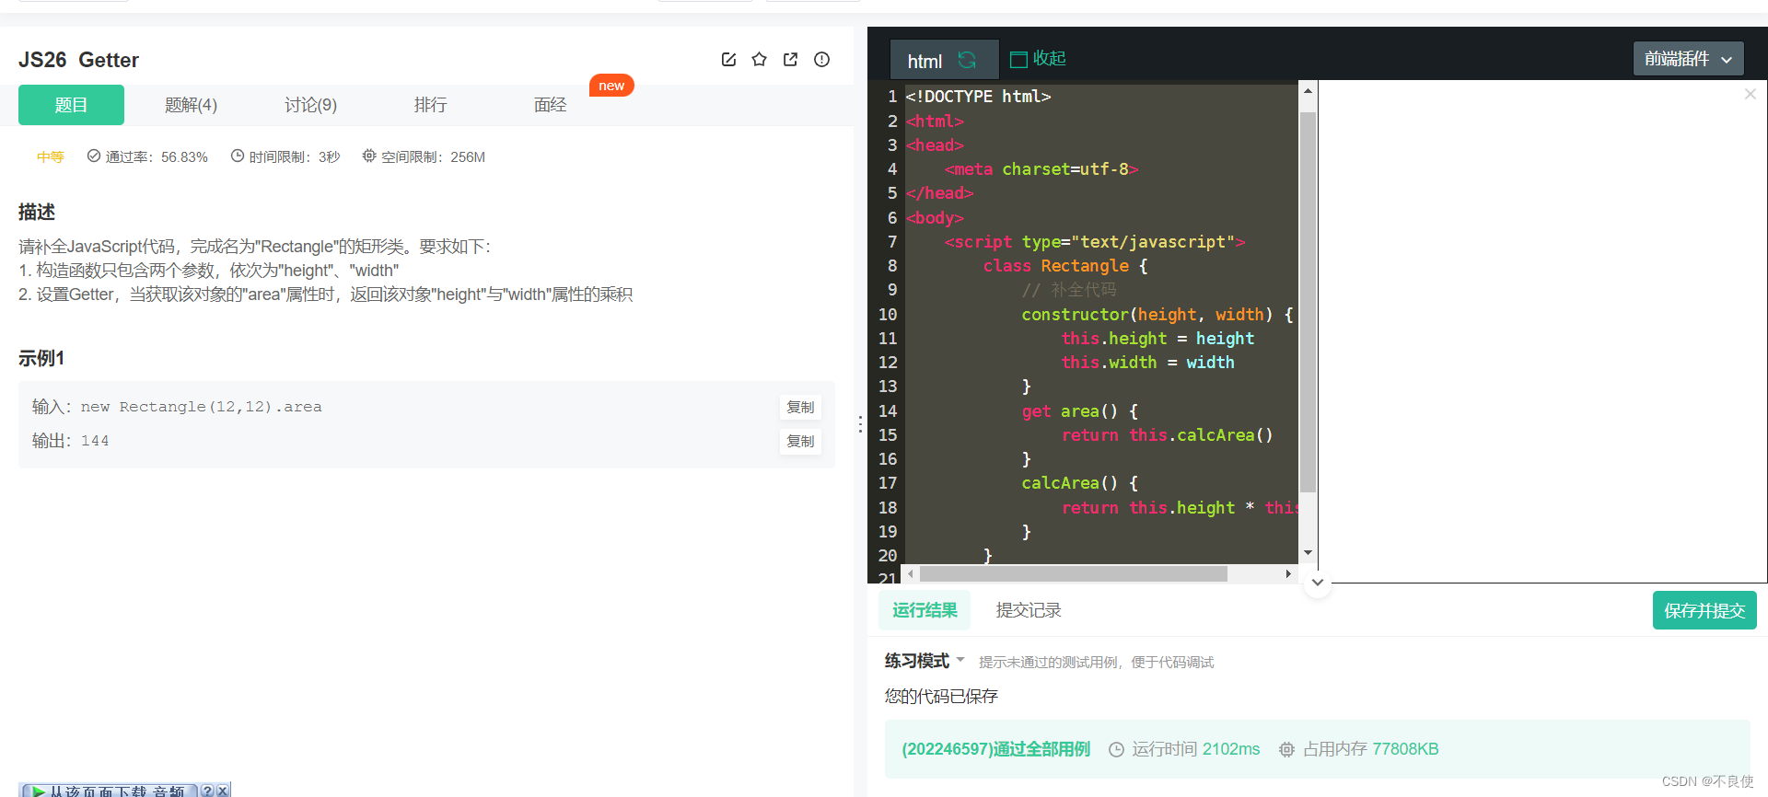This screenshot has width=1768, height=797.
Task: Select the 题目 tab
Action: (x=71, y=105)
